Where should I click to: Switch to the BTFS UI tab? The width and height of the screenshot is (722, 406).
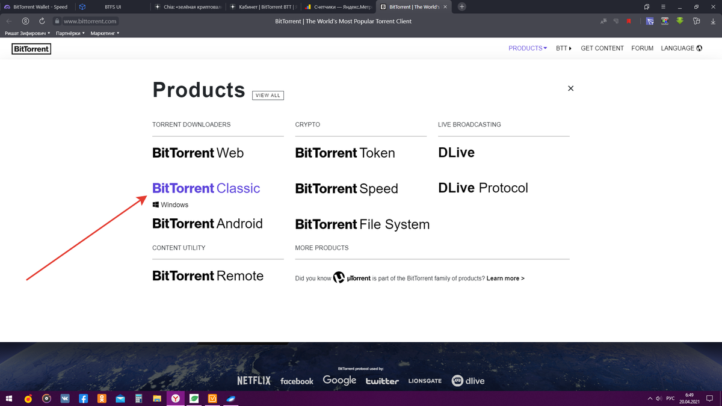click(x=112, y=6)
